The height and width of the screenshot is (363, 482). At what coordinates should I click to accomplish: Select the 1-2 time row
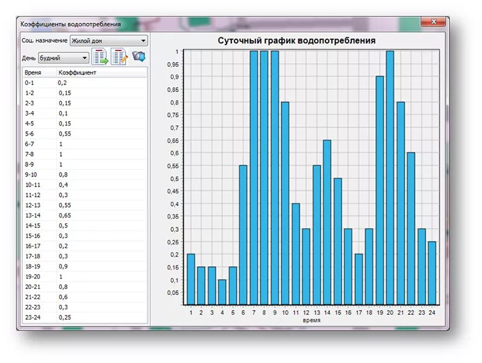(85, 93)
